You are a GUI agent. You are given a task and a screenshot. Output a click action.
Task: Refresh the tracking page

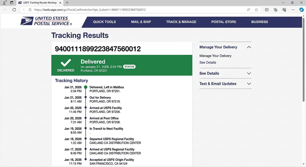pos(14,10)
